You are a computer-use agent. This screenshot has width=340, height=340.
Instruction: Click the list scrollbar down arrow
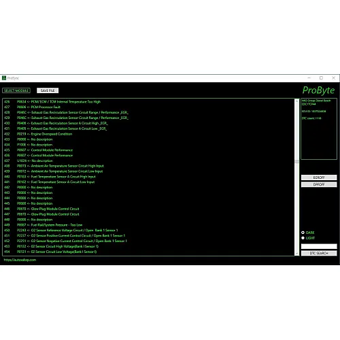click(x=296, y=254)
